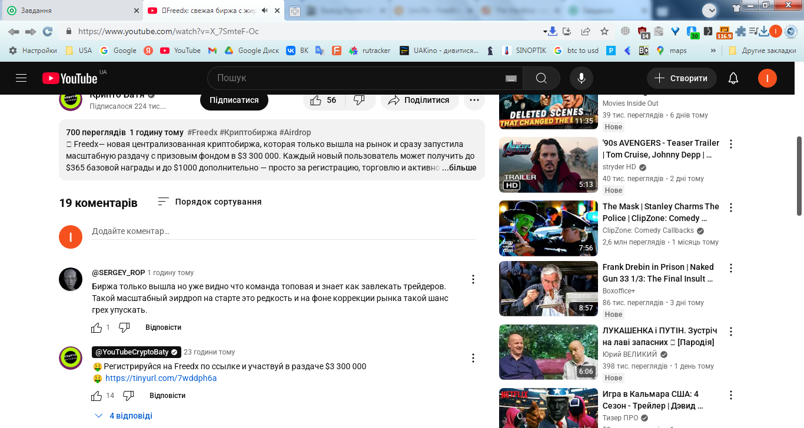Dislike the video
This screenshot has height=428, width=804.
tap(360, 101)
